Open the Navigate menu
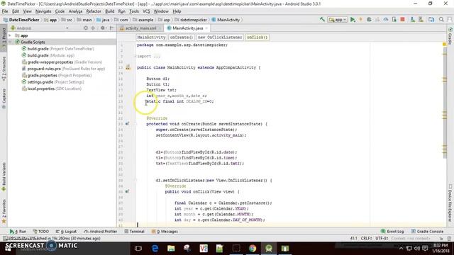454x255 pixels. [43, 11]
